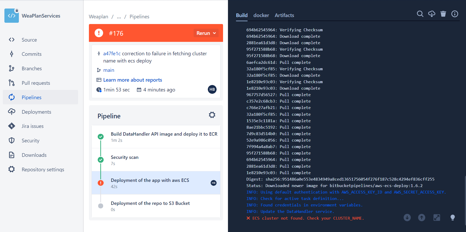
Task: Select the Security scan pipeline step
Action: click(x=156, y=160)
